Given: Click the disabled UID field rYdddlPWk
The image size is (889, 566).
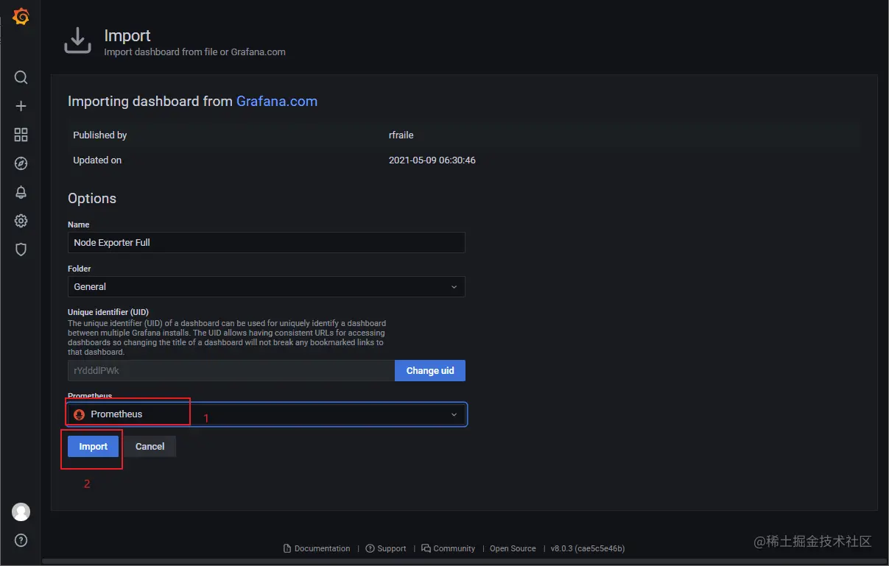Looking at the screenshot, I should 231,370.
